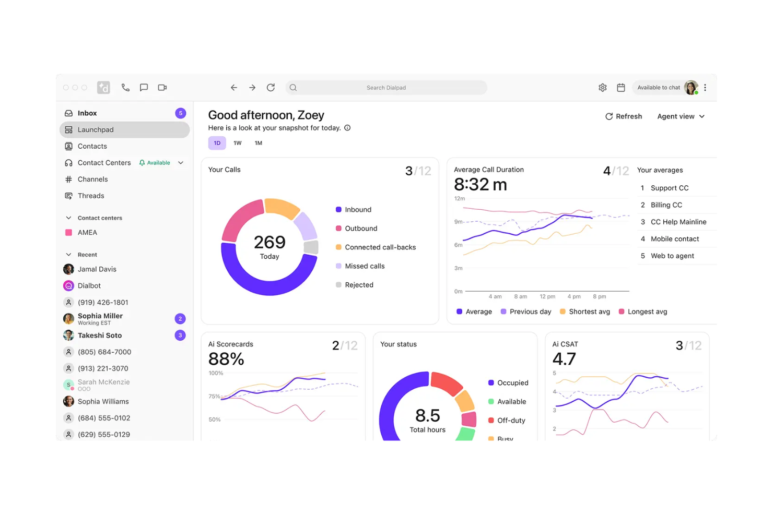Open the three-dot more options menu
Image resolution: width=773 pixels, height=515 pixels.
pyautogui.click(x=705, y=88)
